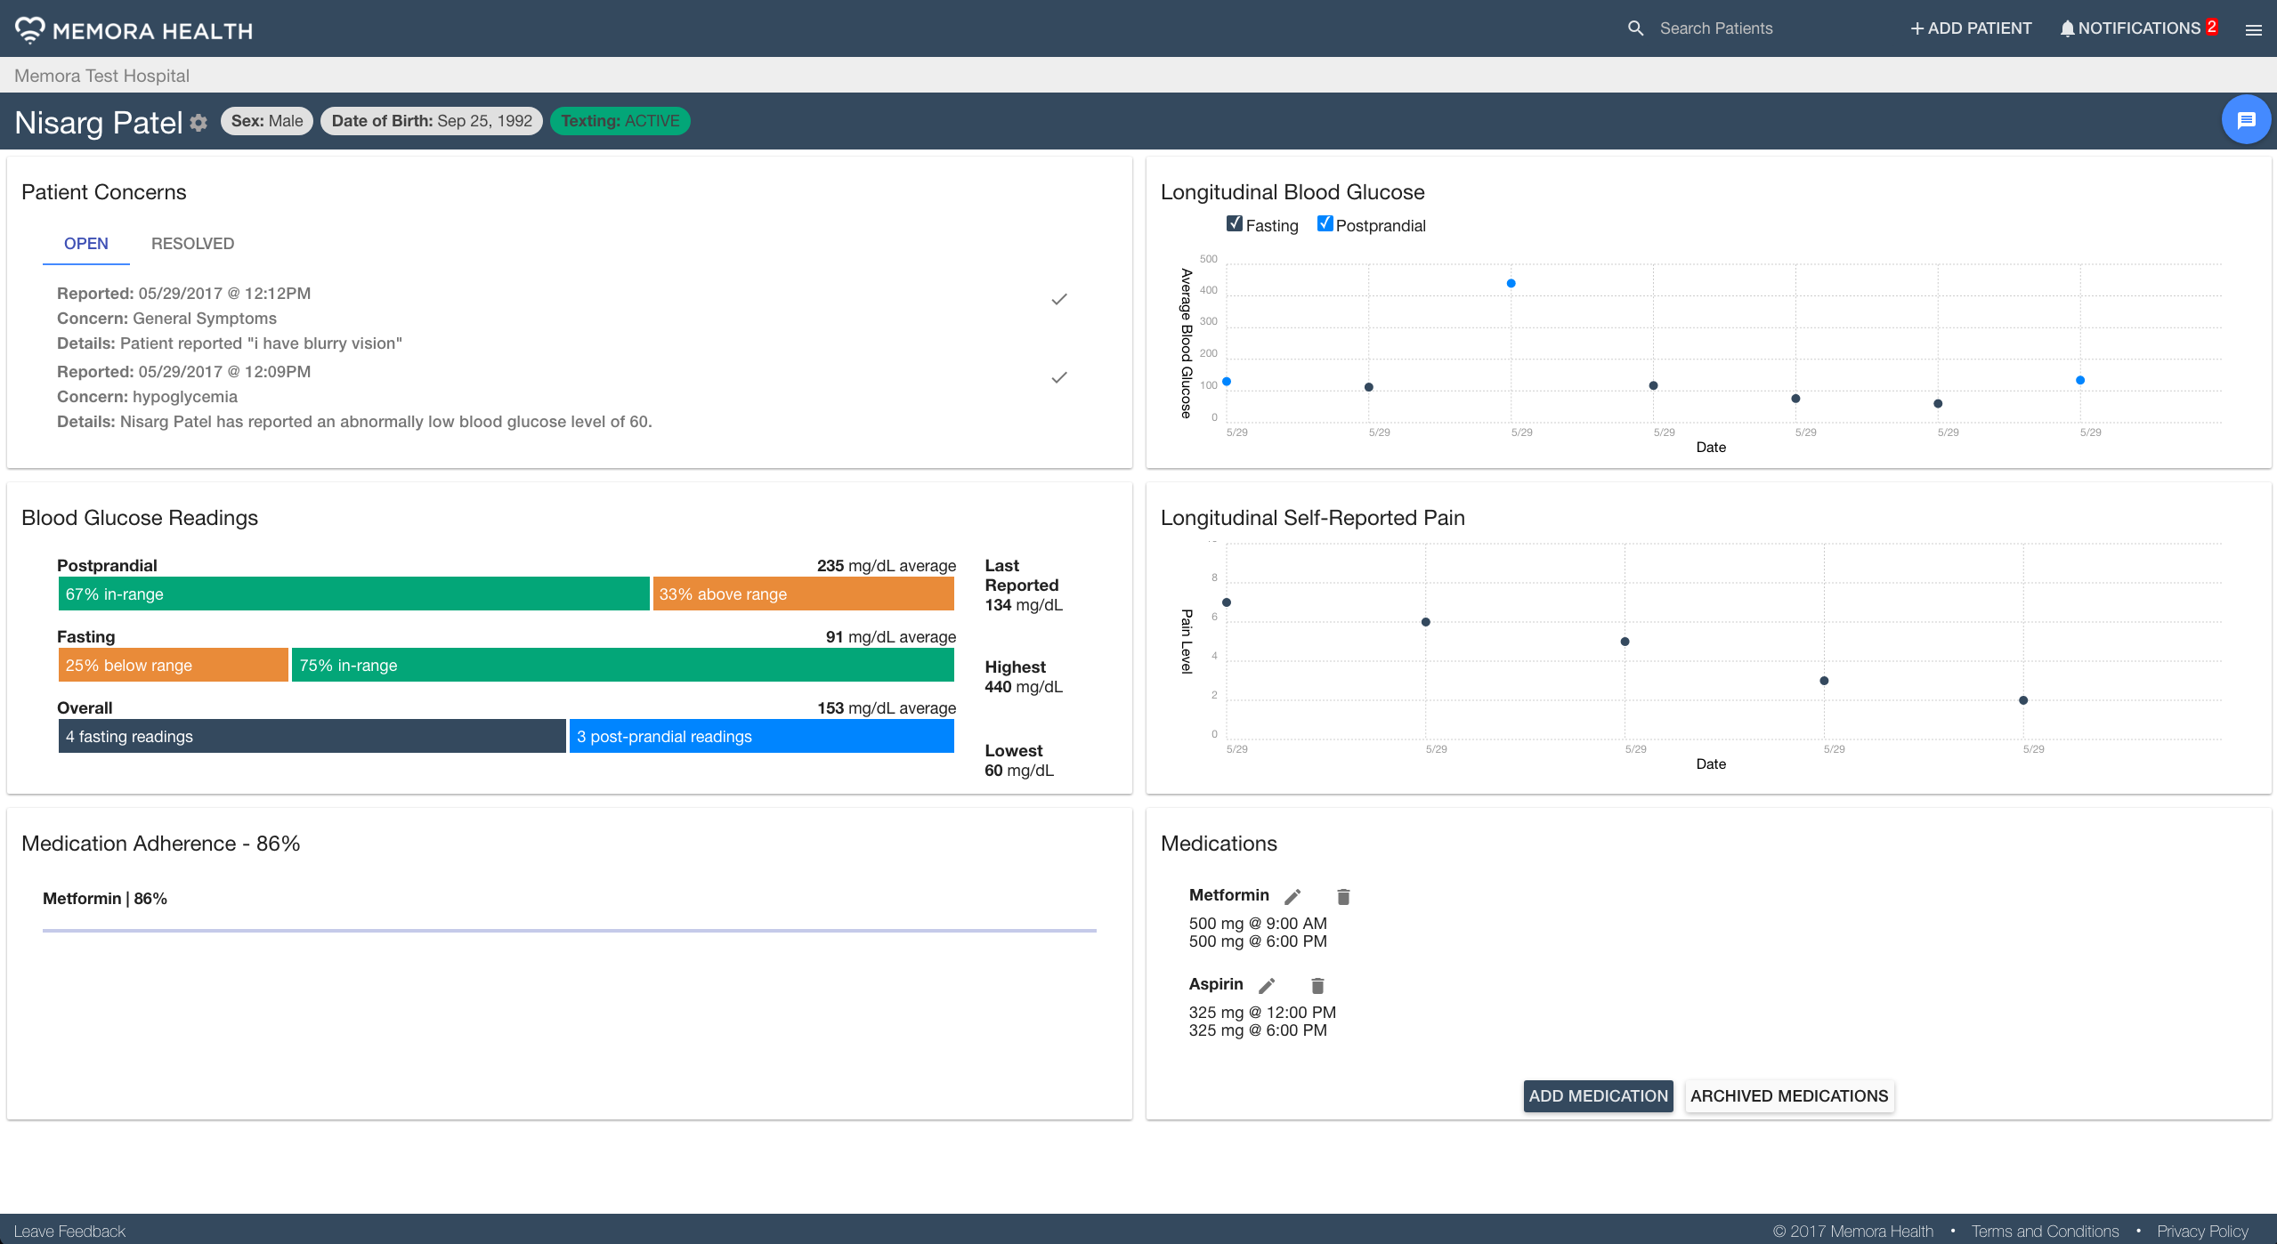The width and height of the screenshot is (2277, 1244).
Task: Select the Open concerns tab
Action: click(x=86, y=244)
